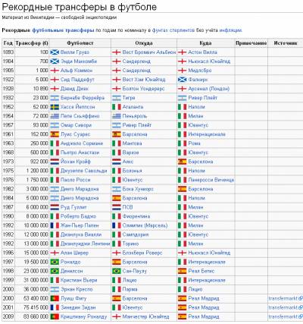Screen dimensions: 303x324
Task: Open the Кристиан Вьери player link
Action: [x=79, y=280]
